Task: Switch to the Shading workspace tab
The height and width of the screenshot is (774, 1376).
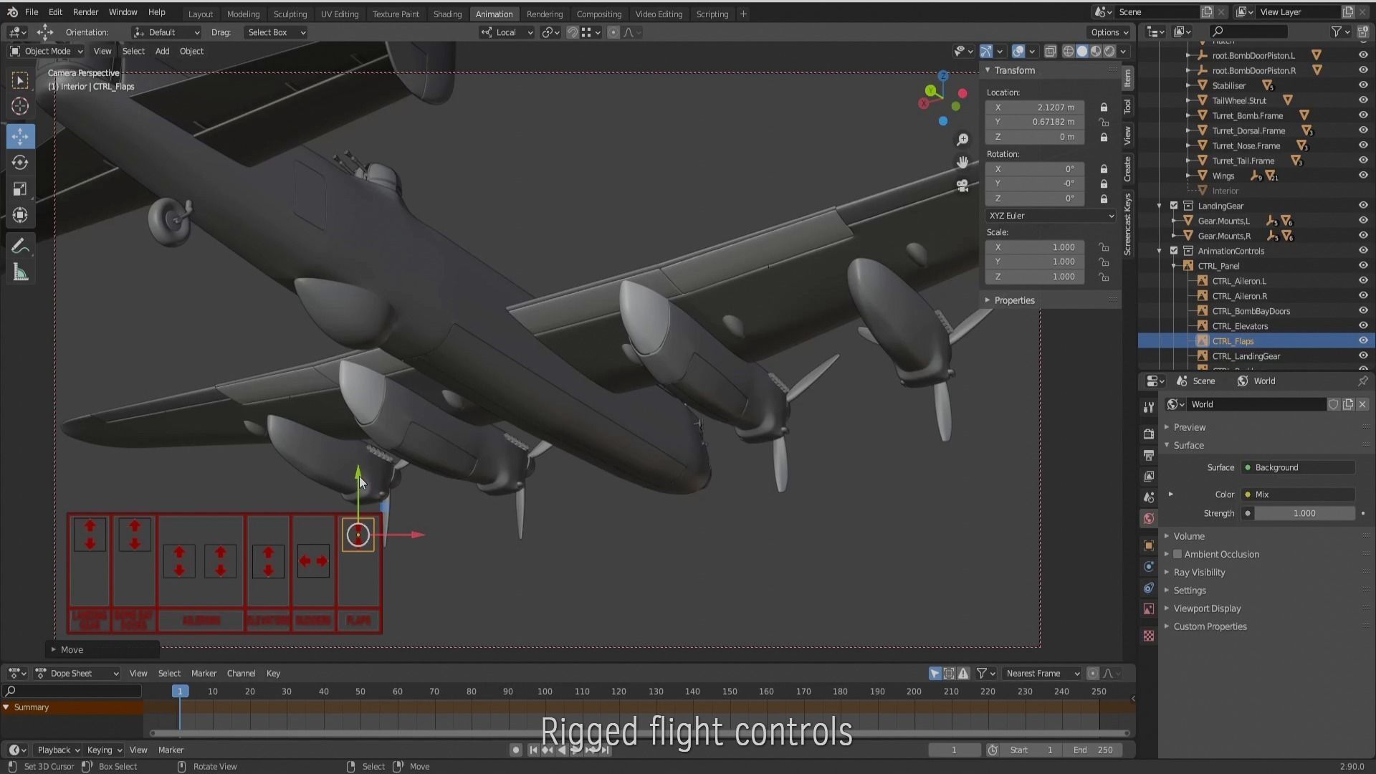Action: point(447,14)
